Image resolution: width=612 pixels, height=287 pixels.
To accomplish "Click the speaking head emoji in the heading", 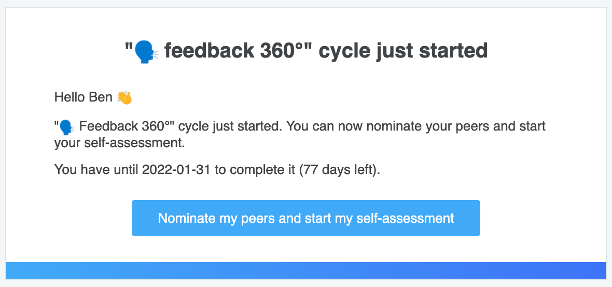I will click(146, 52).
